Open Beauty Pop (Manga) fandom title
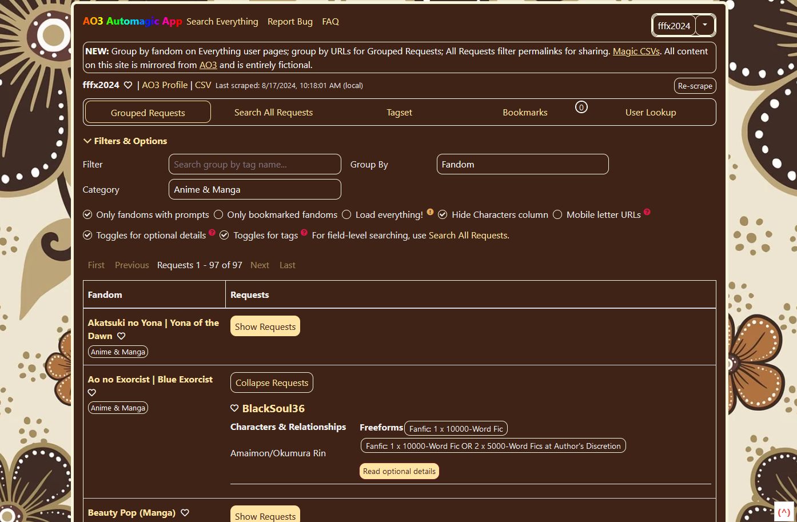 click(131, 513)
